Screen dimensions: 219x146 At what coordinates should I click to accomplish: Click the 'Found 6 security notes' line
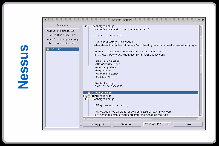click(x=62, y=44)
